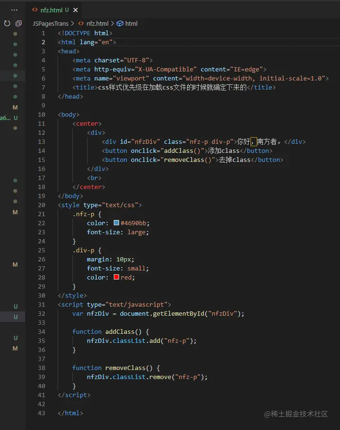Click 'large' font-size value on line 23

[136, 232]
